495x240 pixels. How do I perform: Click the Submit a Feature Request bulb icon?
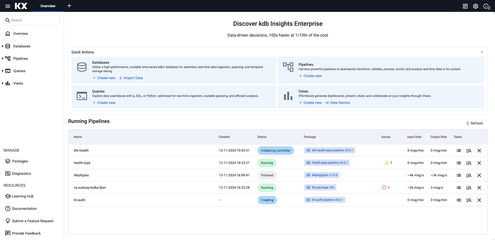8,221
